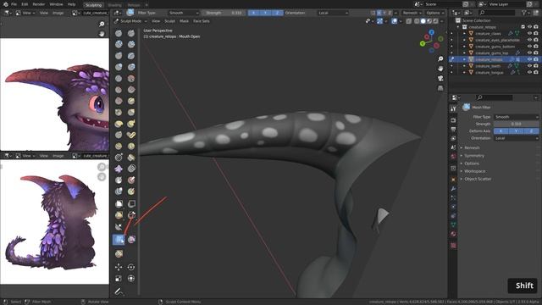The height and width of the screenshot is (305, 542).
Task: Activate the Rotate tool in toolbar
Action: (131, 267)
